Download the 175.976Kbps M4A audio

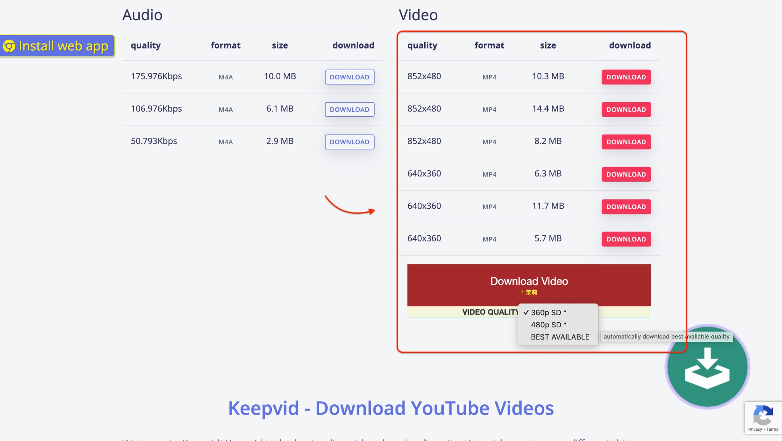pyautogui.click(x=349, y=77)
